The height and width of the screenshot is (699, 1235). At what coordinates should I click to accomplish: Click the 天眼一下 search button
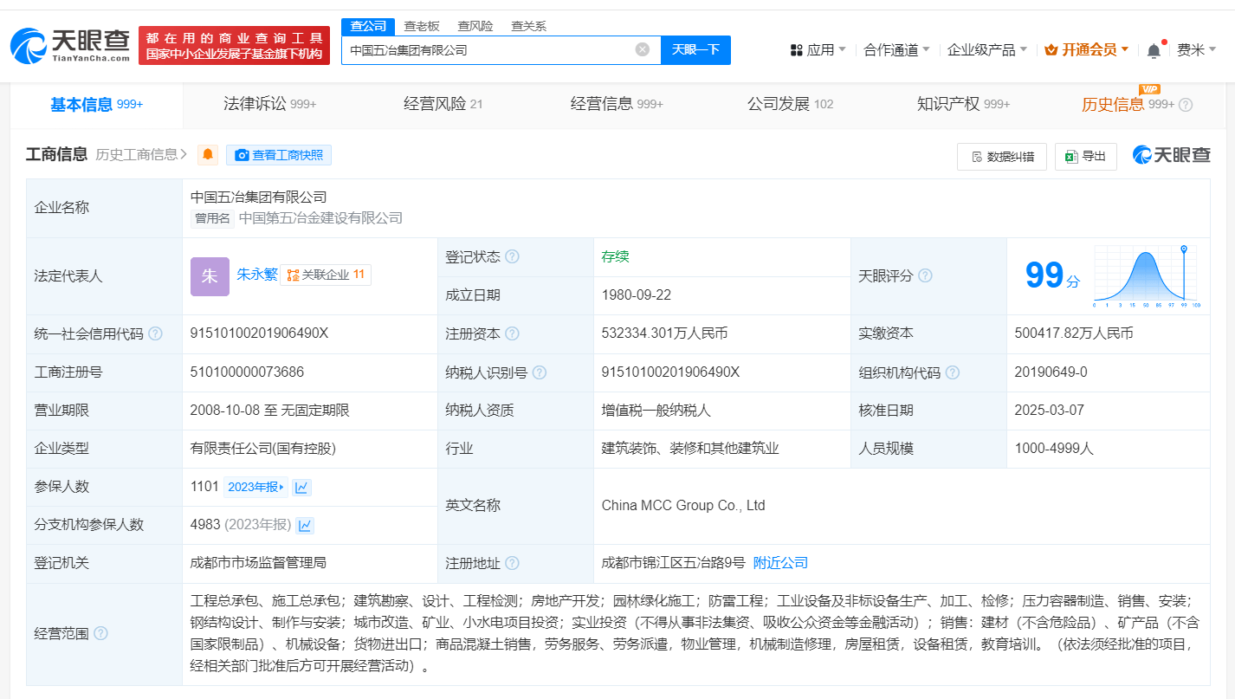pyautogui.click(x=695, y=49)
